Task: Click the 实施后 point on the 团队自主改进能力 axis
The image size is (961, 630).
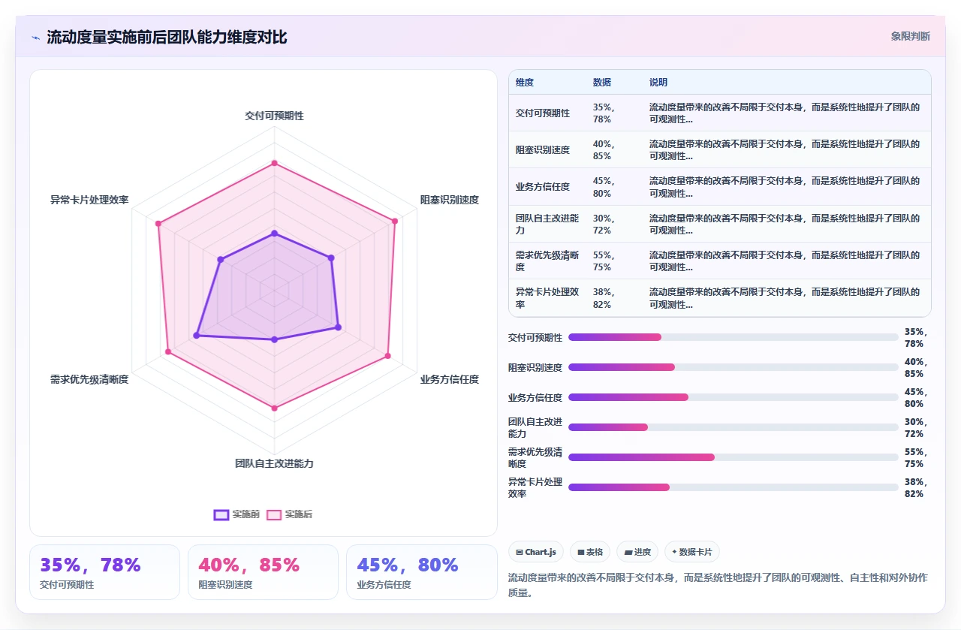Action: coord(274,408)
